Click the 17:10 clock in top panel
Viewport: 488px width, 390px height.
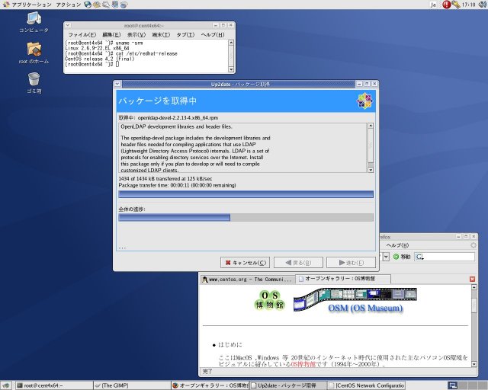468,5
